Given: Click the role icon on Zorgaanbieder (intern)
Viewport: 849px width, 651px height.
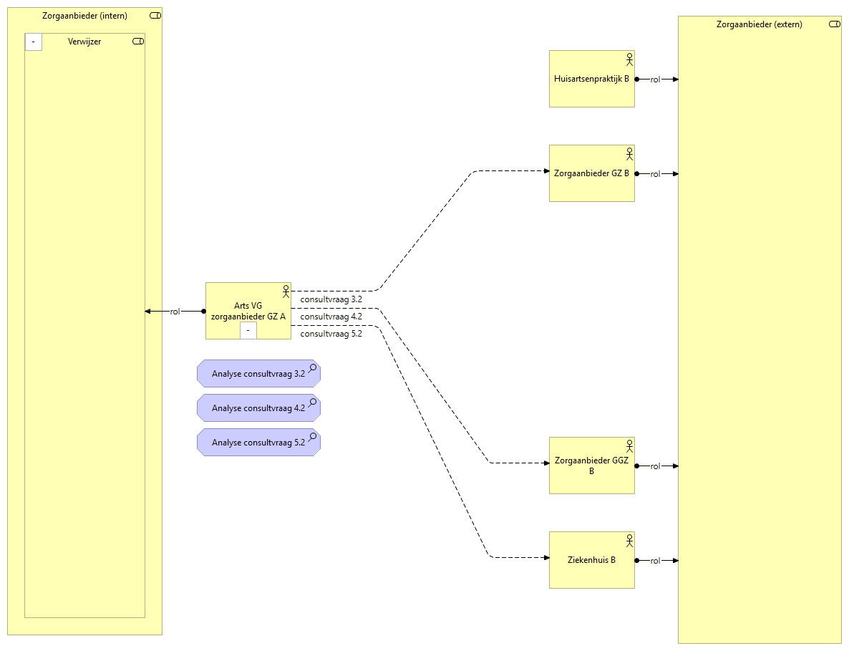Looking at the screenshot, I should point(155,16).
